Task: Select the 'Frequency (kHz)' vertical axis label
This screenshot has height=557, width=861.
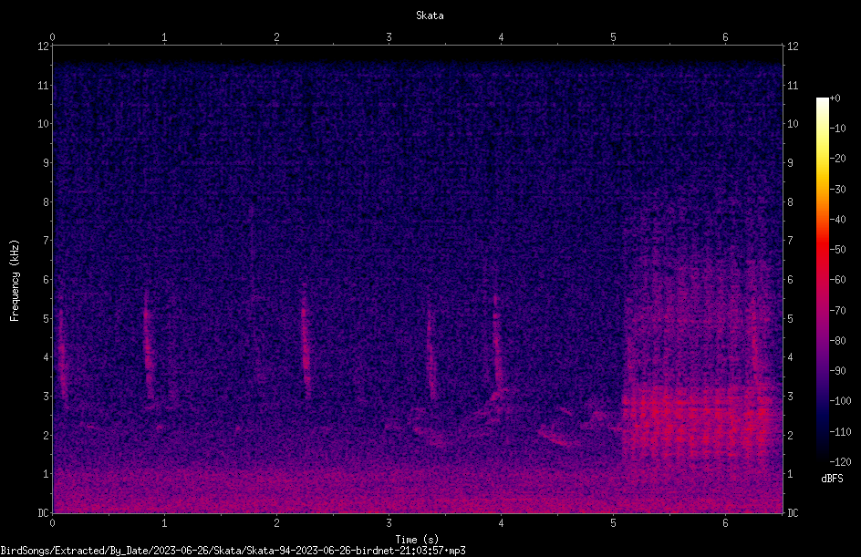Action: (x=15, y=281)
